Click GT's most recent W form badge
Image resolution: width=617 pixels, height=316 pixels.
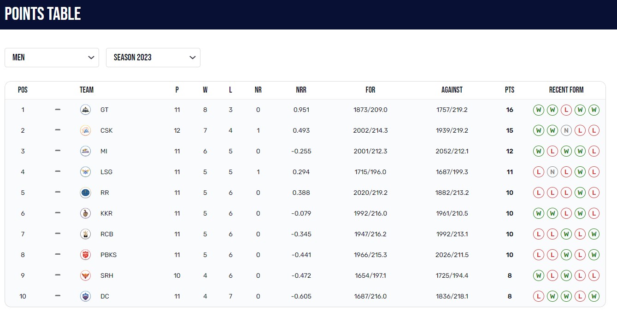click(x=538, y=110)
